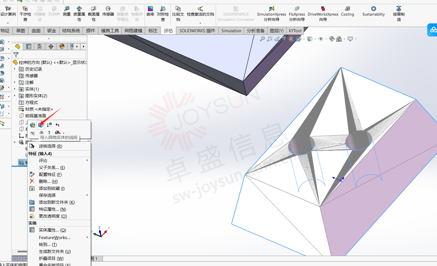Toggle hide/show items eye in view toolbar
The image size is (437, 266).
coord(321,39)
